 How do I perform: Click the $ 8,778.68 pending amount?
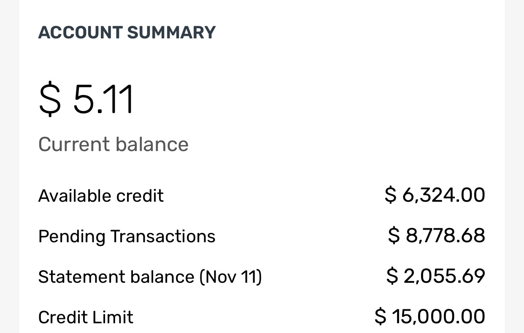coord(436,236)
